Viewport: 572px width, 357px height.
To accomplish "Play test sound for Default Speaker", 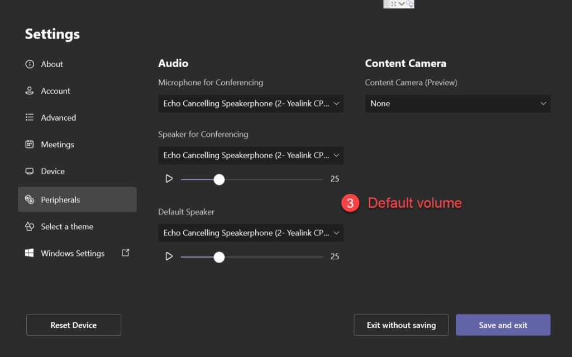I will click(169, 257).
